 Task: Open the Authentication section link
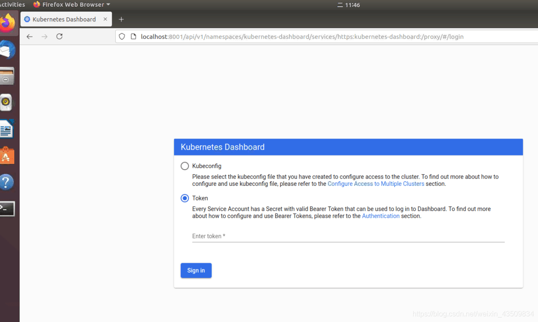[x=381, y=216]
